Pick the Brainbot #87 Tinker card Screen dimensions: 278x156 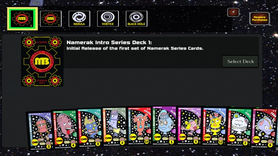tap(39, 131)
